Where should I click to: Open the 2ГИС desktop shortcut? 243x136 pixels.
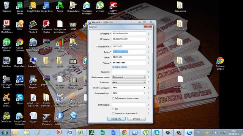point(20,25)
